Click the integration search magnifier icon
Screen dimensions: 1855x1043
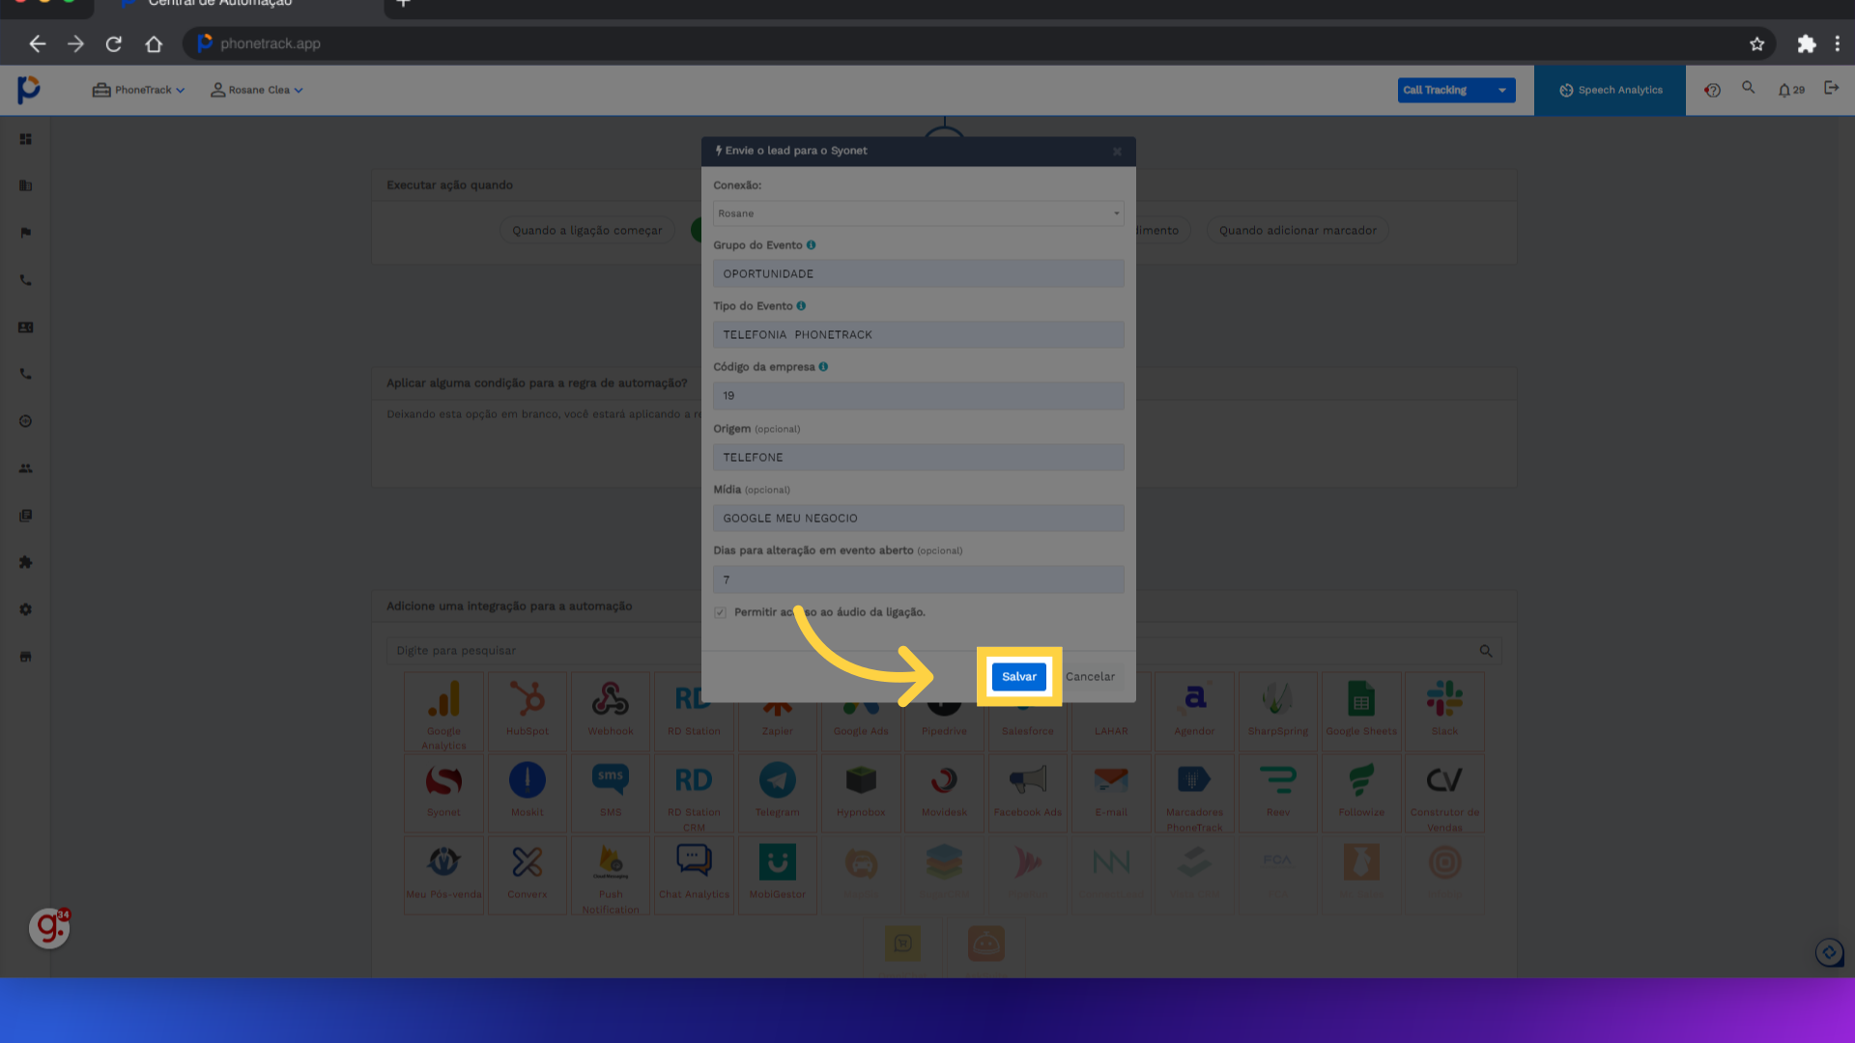point(1486,651)
